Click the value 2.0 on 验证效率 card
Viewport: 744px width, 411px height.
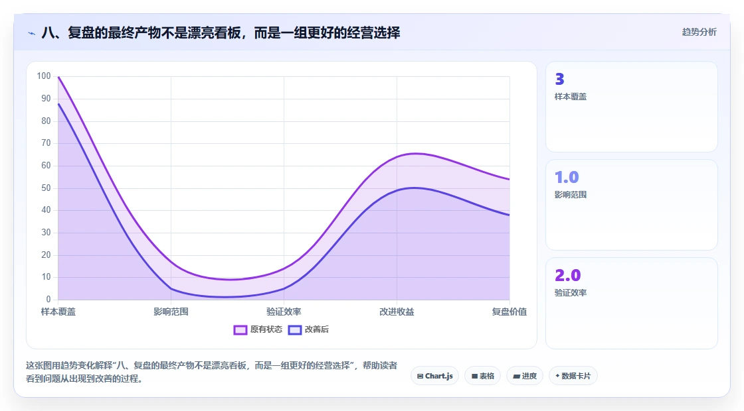567,275
